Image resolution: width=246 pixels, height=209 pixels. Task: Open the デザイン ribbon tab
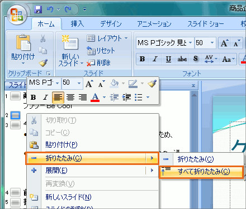tap(111, 24)
